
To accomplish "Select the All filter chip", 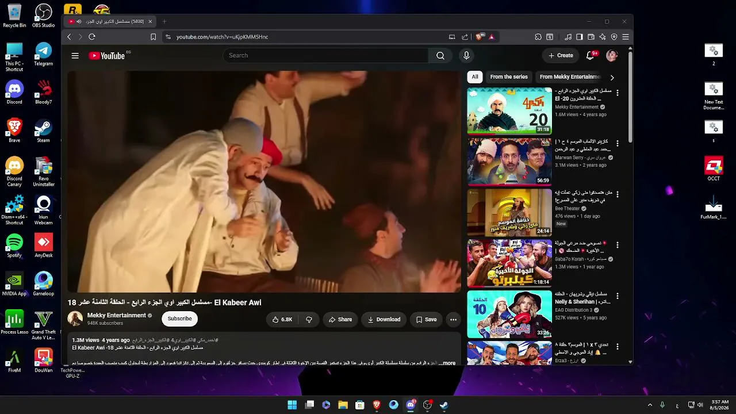I will pos(475,77).
